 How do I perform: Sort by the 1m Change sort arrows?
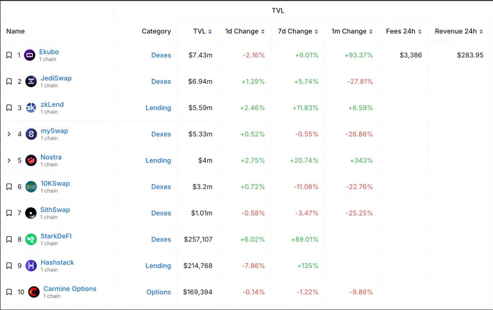(371, 31)
